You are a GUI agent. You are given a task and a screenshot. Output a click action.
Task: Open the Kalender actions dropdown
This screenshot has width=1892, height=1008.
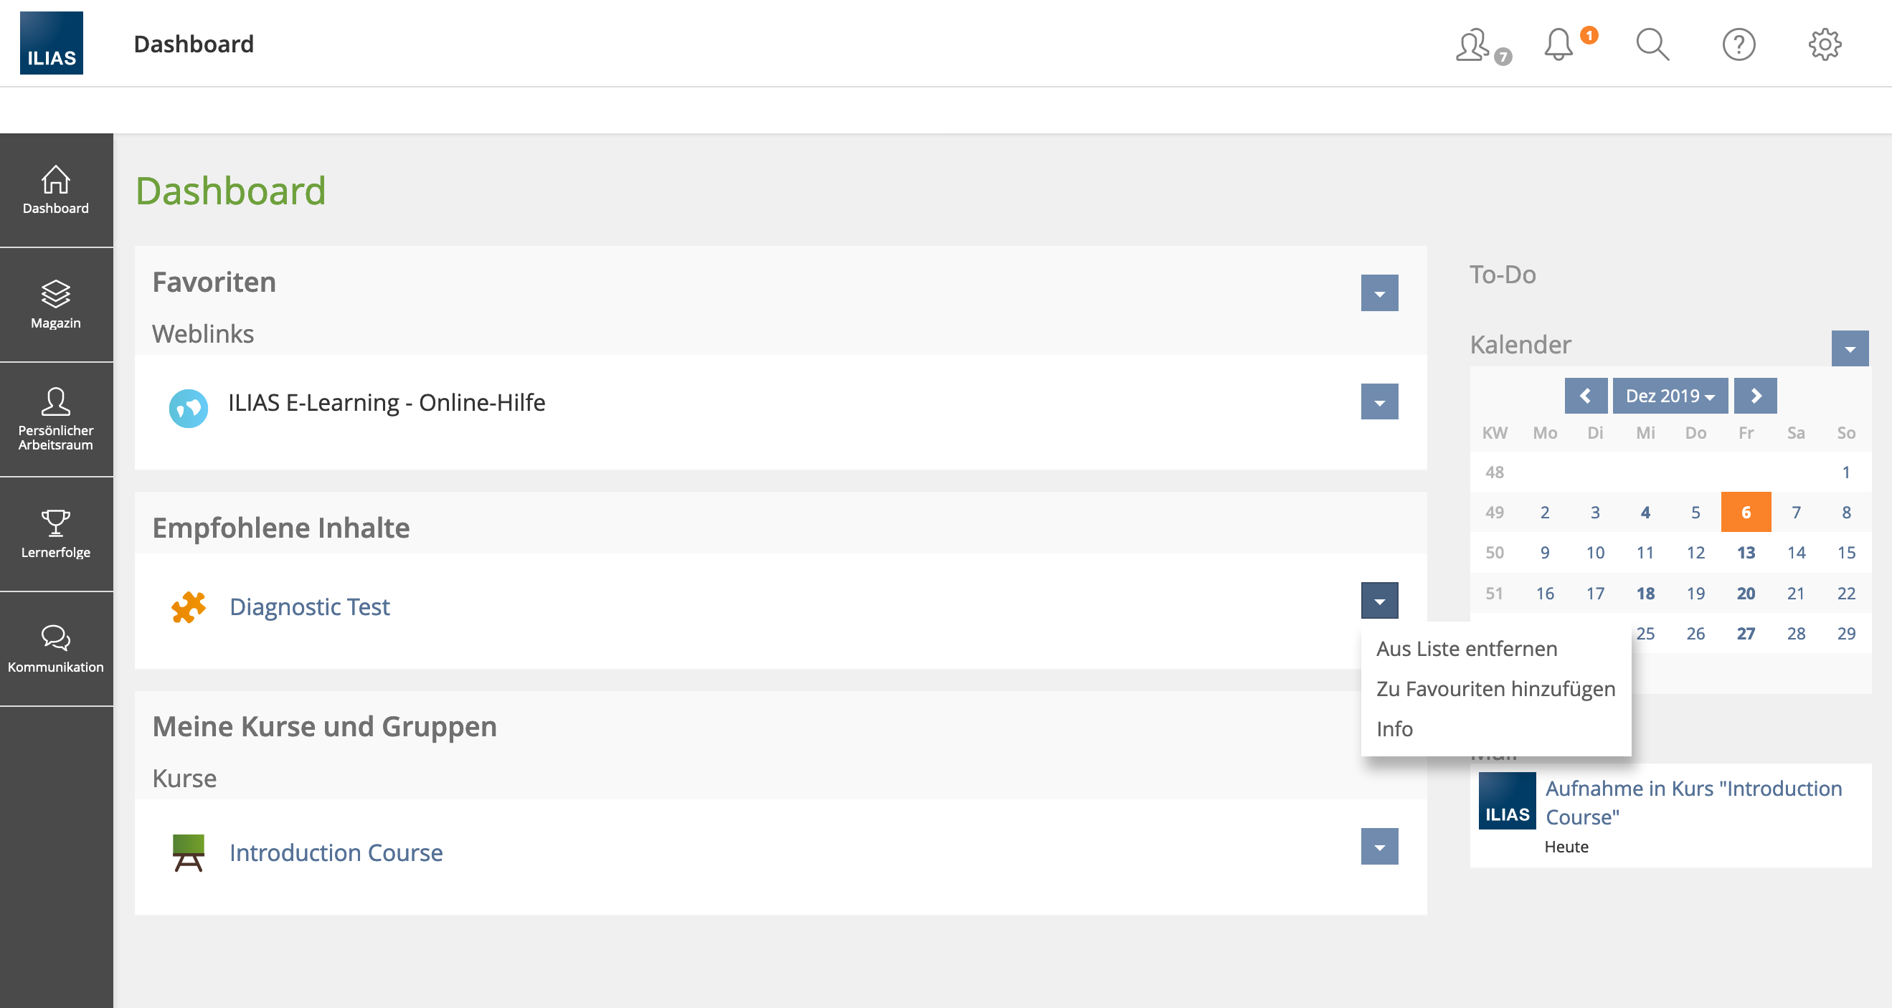coord(1850,348)
